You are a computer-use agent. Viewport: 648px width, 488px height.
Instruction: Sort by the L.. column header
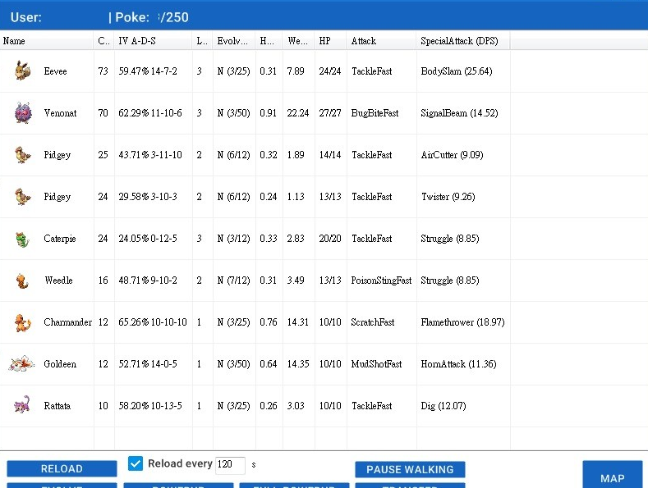pyautogui.click(x=203, y=41)
